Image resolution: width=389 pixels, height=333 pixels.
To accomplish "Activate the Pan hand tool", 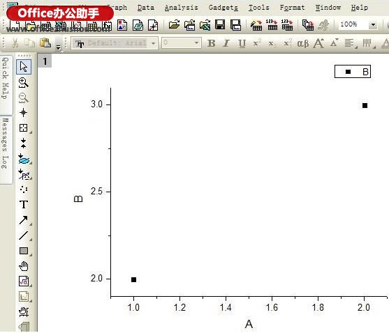I will point(24,266).
